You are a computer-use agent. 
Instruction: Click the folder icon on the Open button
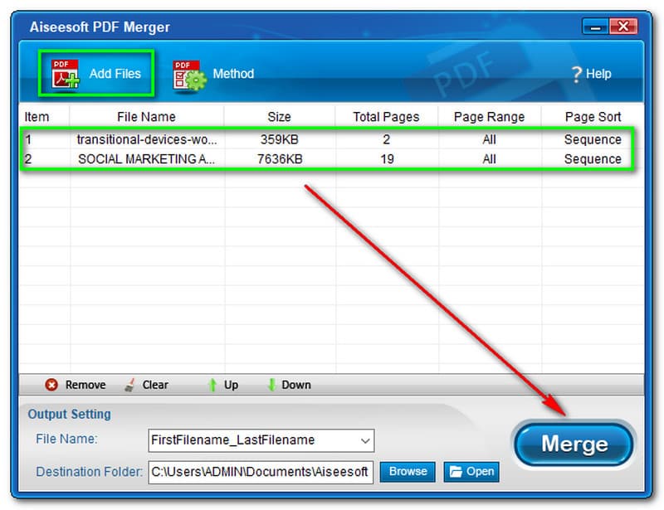pyautogui.click(x=456, y=472)
